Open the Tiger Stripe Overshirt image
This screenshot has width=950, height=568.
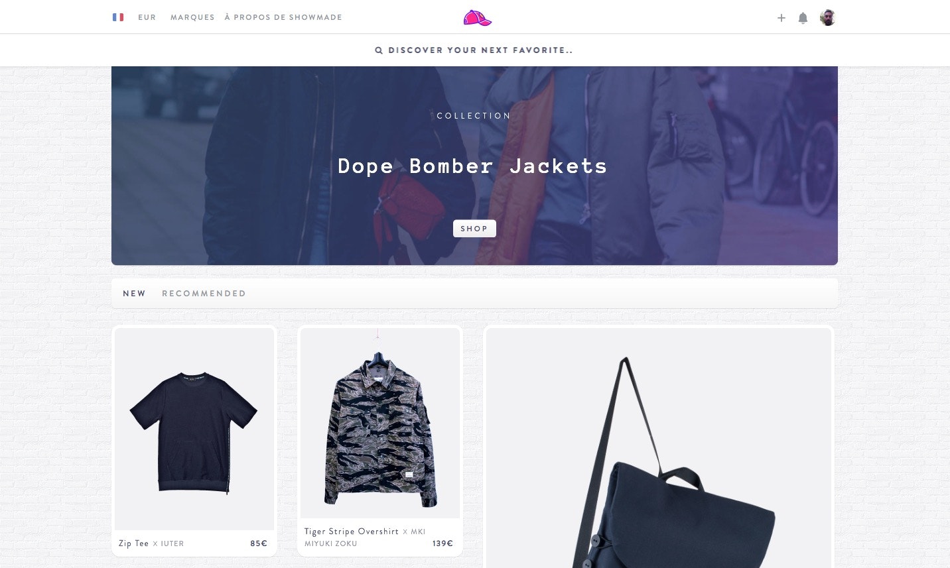(380, 423)
